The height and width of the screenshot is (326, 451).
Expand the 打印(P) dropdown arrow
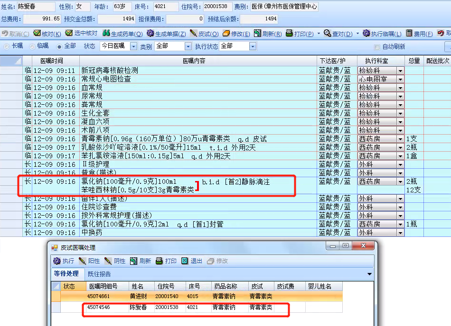click(x=319, y=34)
